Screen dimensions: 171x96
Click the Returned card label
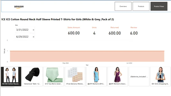[115, 27]
